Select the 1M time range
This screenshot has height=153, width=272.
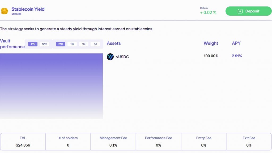click(84, 44)
